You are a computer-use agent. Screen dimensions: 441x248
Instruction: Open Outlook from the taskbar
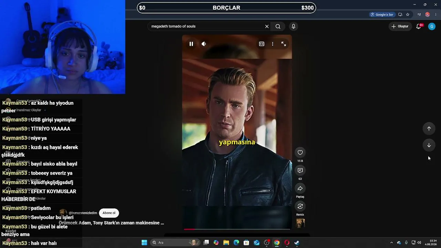tap(257, 242)
